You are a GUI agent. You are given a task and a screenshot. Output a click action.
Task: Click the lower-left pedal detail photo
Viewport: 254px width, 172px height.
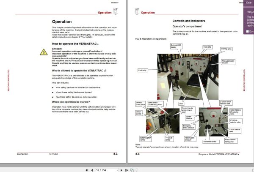(x=163, y=121)
